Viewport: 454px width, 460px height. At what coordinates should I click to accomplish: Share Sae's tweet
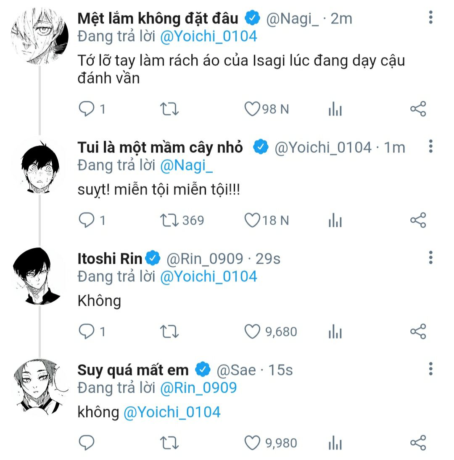(x=418, y=443)
